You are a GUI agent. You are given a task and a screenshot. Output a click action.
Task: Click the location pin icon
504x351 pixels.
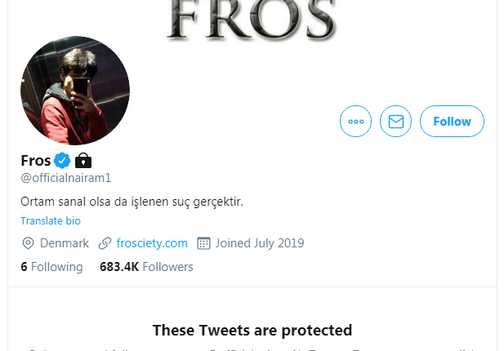(x=28, y=243)
